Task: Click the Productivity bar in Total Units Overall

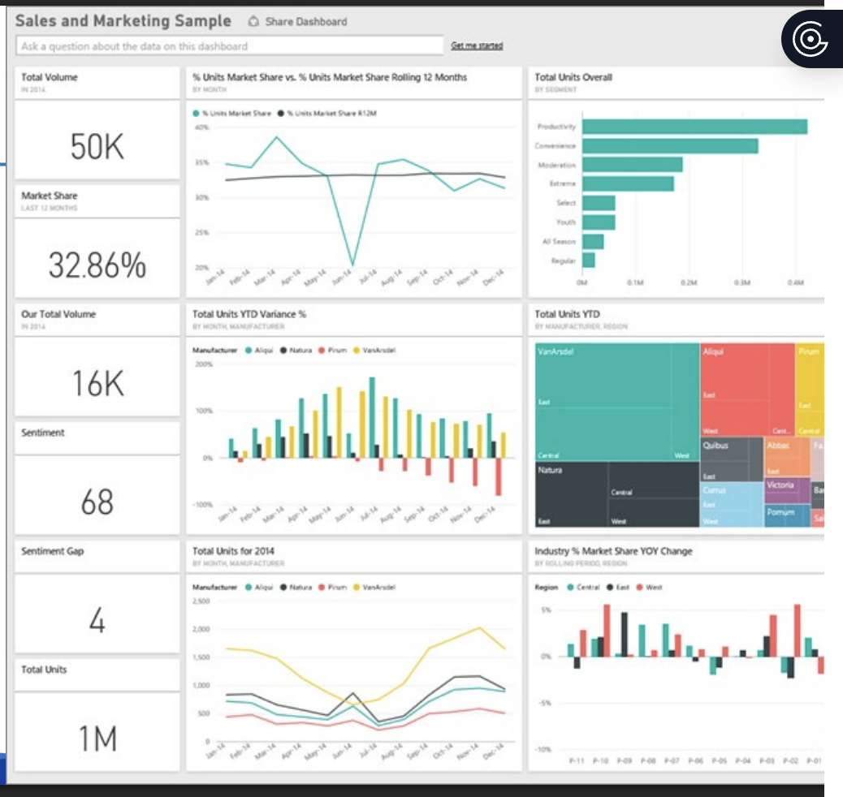Action: 694,127
